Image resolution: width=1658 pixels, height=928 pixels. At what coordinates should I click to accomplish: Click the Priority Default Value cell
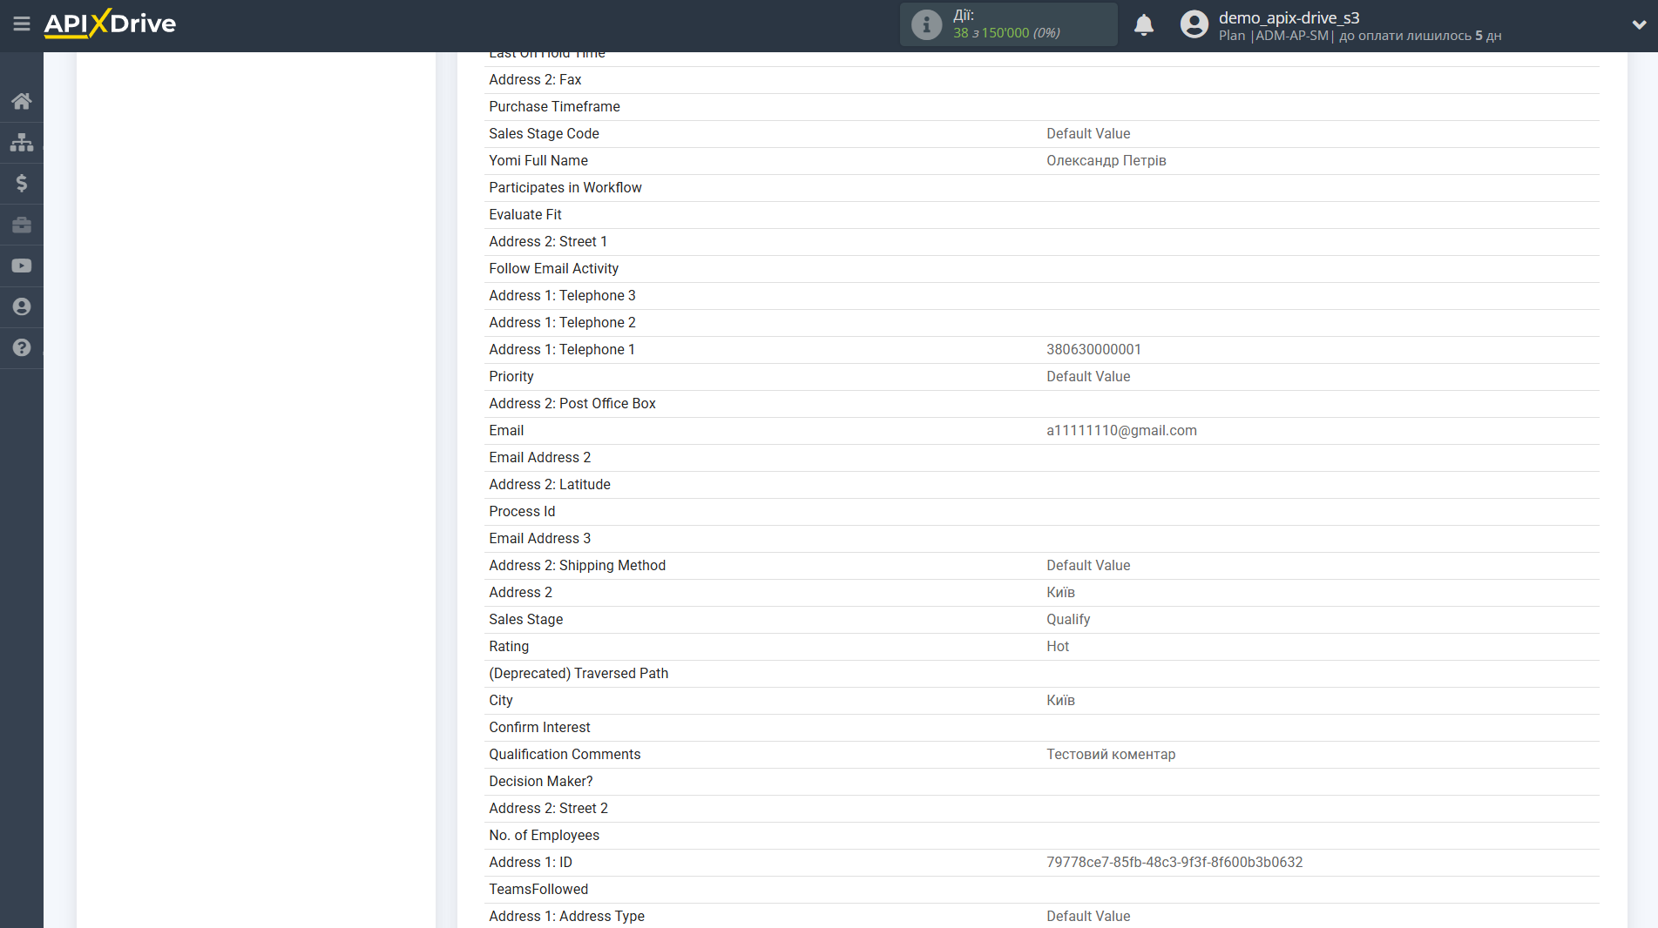pos(1088,376)
